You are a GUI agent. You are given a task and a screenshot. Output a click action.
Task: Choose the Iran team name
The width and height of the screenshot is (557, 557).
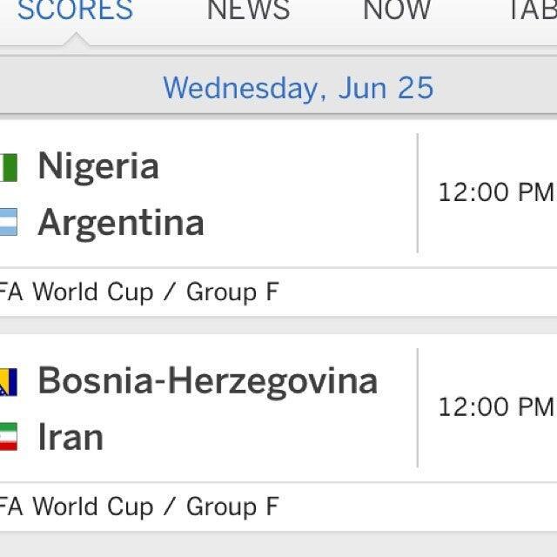(70, 437)
